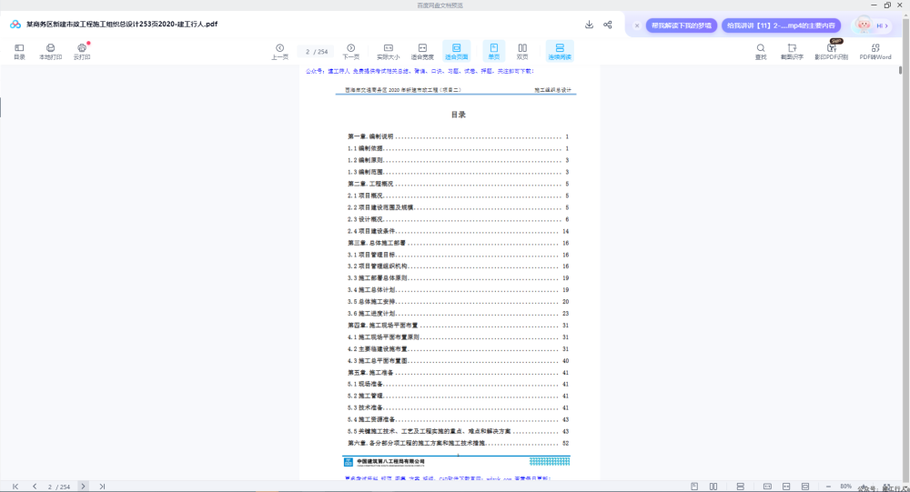Jump to first page in bottom bar
The height and width of the screenshot is (492, 910).
point(15,487)
